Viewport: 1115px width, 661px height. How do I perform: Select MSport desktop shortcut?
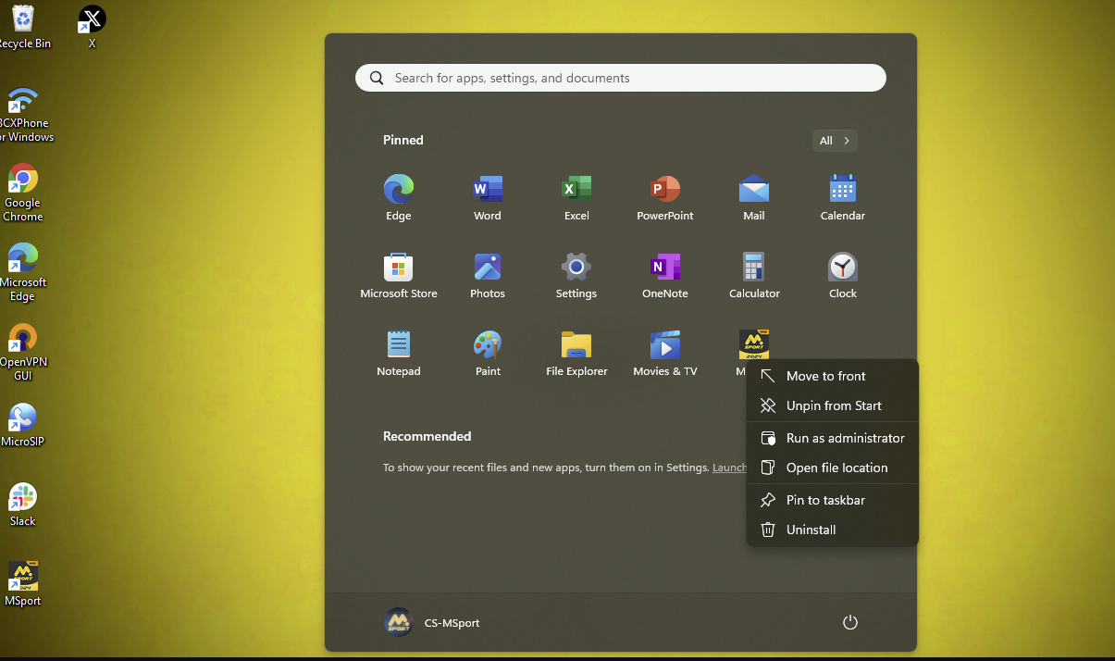[x=22, y=584]
